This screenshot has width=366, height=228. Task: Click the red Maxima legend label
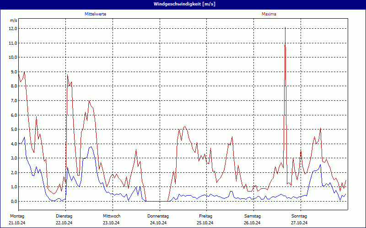(269, 14)
